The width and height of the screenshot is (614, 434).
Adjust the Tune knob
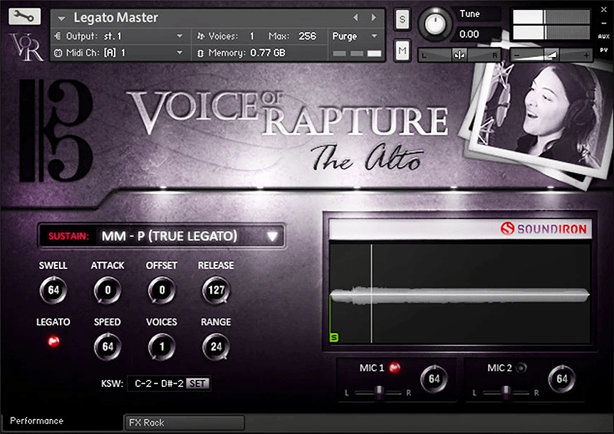[x=435, y=24]
